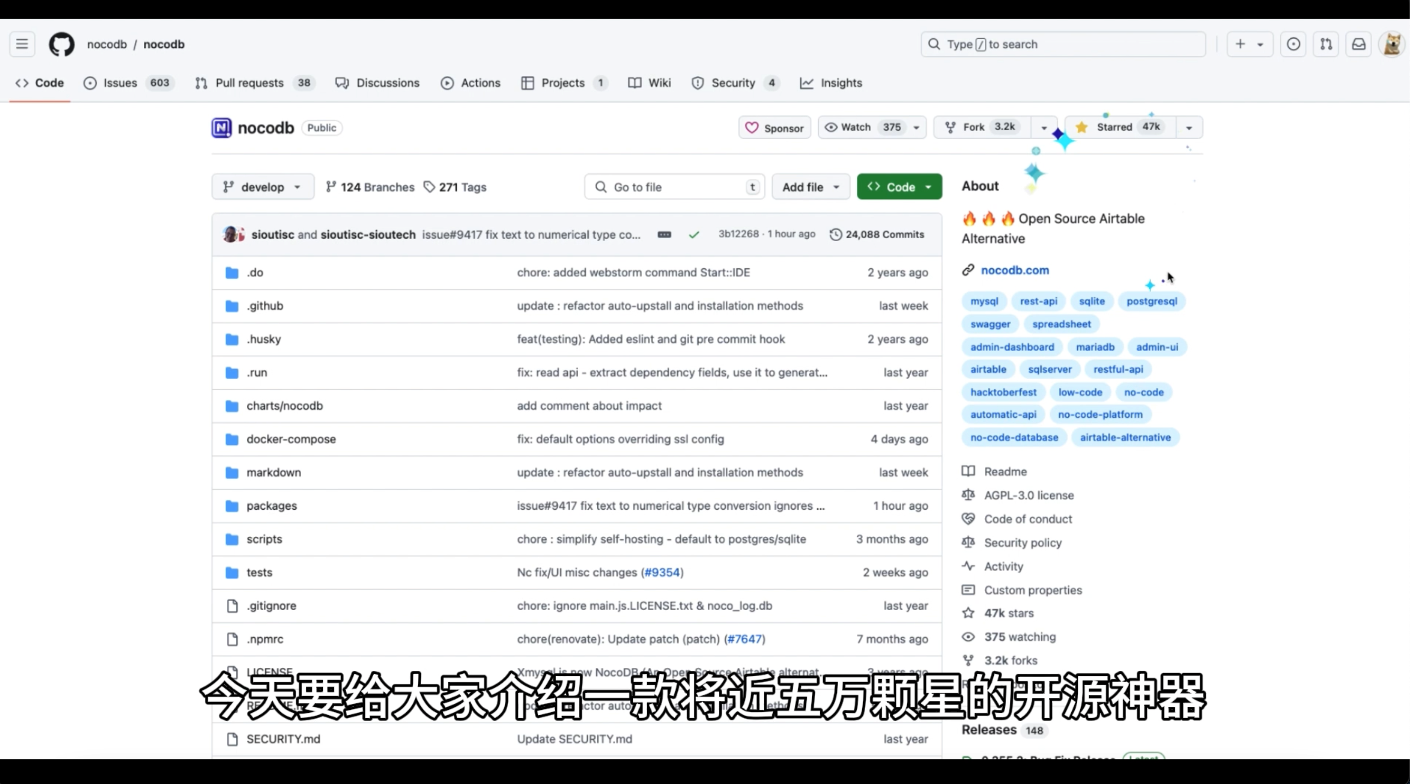Expand the develop branch dropdown

click(x=263, y=187)
